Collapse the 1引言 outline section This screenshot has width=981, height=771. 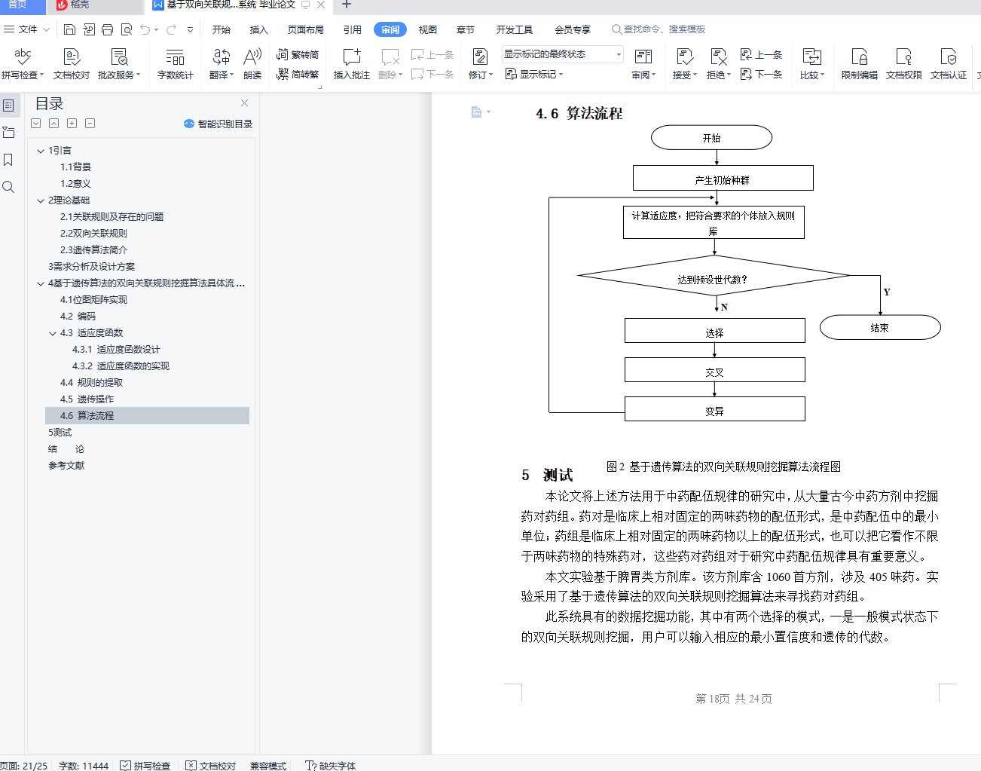point(41,151)
